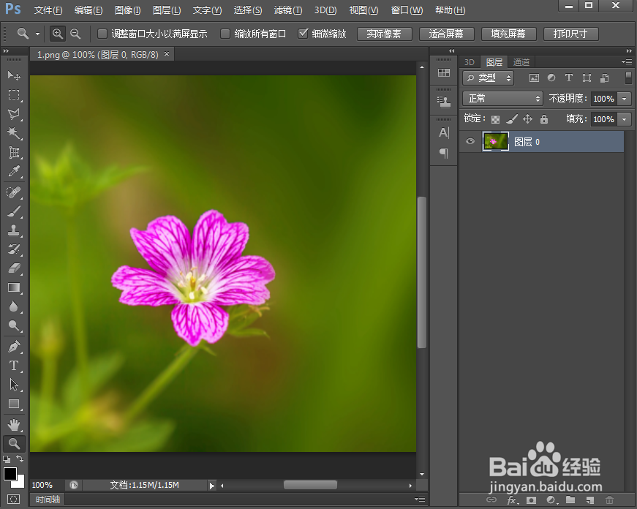The height and width of the screenshot is (509, 637).
Task: Enable 缩放所有窗口 checkbox
Action: tap(225, 34)
